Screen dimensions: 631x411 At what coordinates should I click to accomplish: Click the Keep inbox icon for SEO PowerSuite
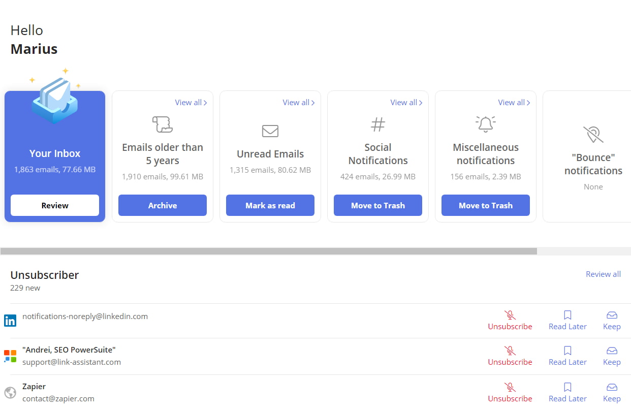click(x=612, y=351)
